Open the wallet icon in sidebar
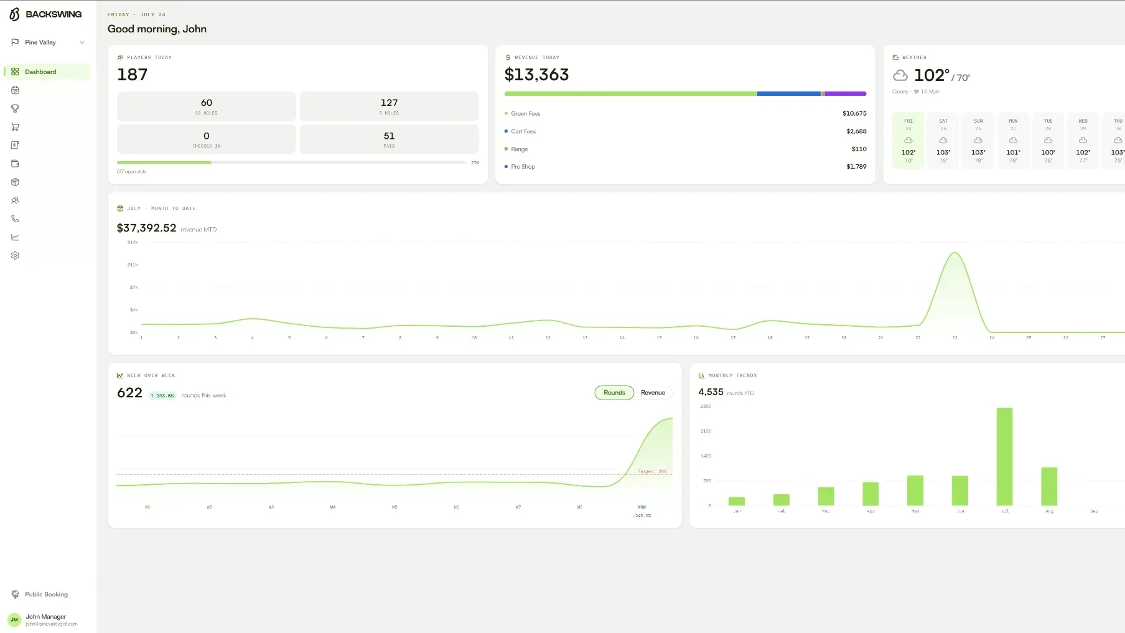This screenshot has height=633, width=1125. pyautogui.click(x=15, y=164)
